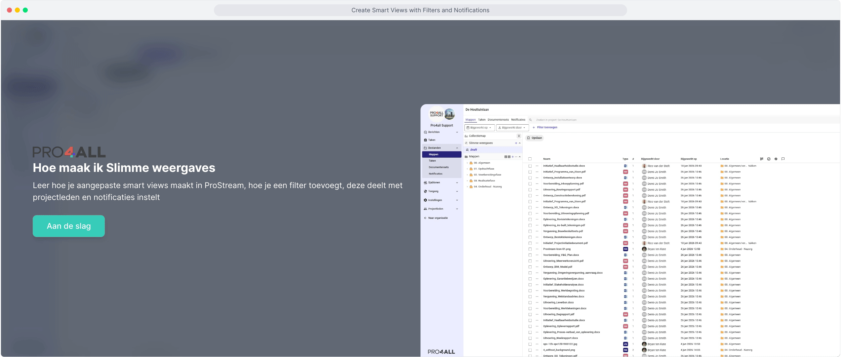Check the Prostream-Icon-01.png row checkbox
The image size is (841, 357).
click(530, 249)
